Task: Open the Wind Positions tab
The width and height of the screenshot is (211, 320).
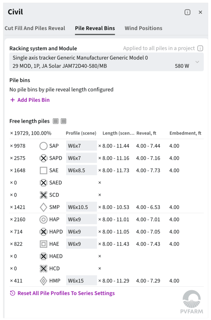Action: click(143, 28)
